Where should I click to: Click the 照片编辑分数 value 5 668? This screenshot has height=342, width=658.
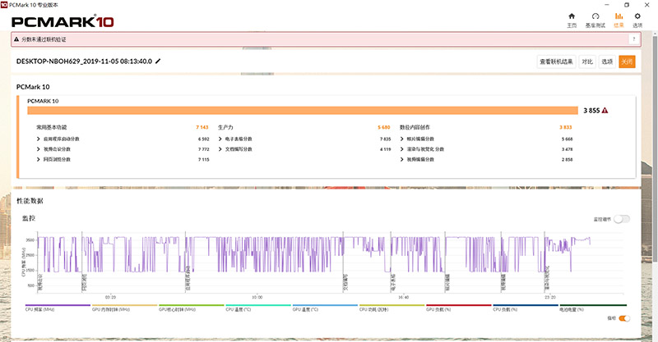(x=567, y=139)
